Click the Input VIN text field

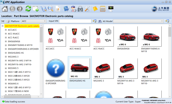pyautogui.click(x=75, y=21)
